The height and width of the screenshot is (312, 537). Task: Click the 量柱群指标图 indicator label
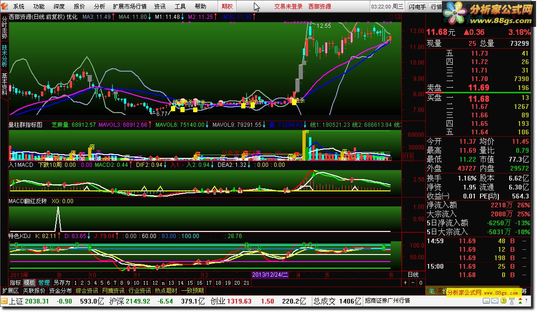click(x=25, y=125)
